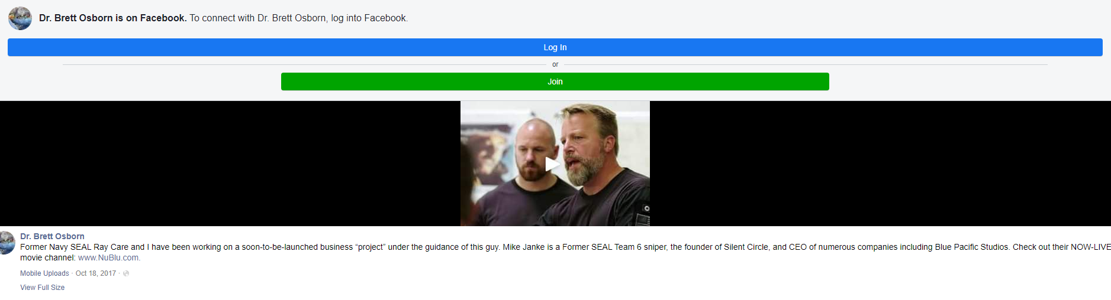Viewport: 1111px width, 300px height.
Task: Click the globe public privacy icon
Action: click(x=126, y=273)
